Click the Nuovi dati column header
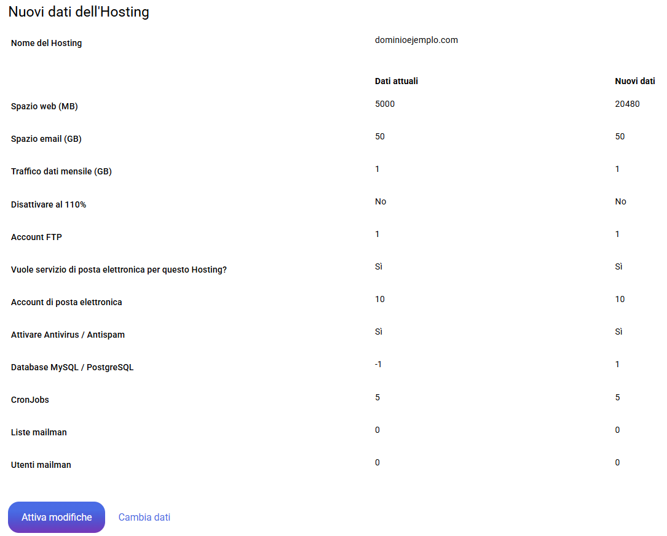 click(635, 81)
